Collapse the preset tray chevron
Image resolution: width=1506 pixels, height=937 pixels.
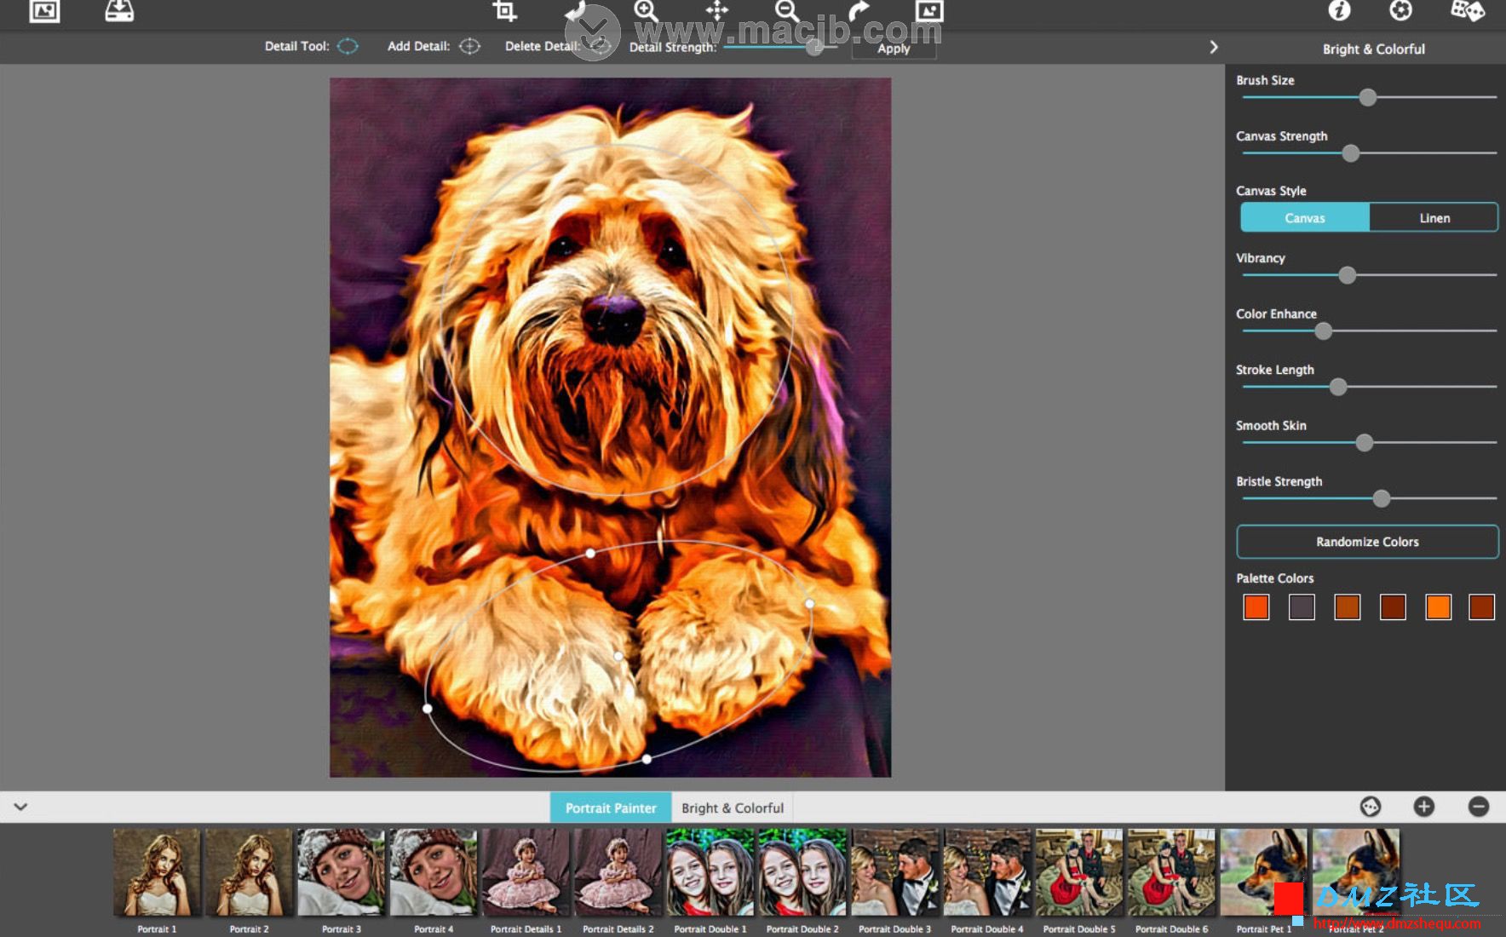[x=20, y=807]
